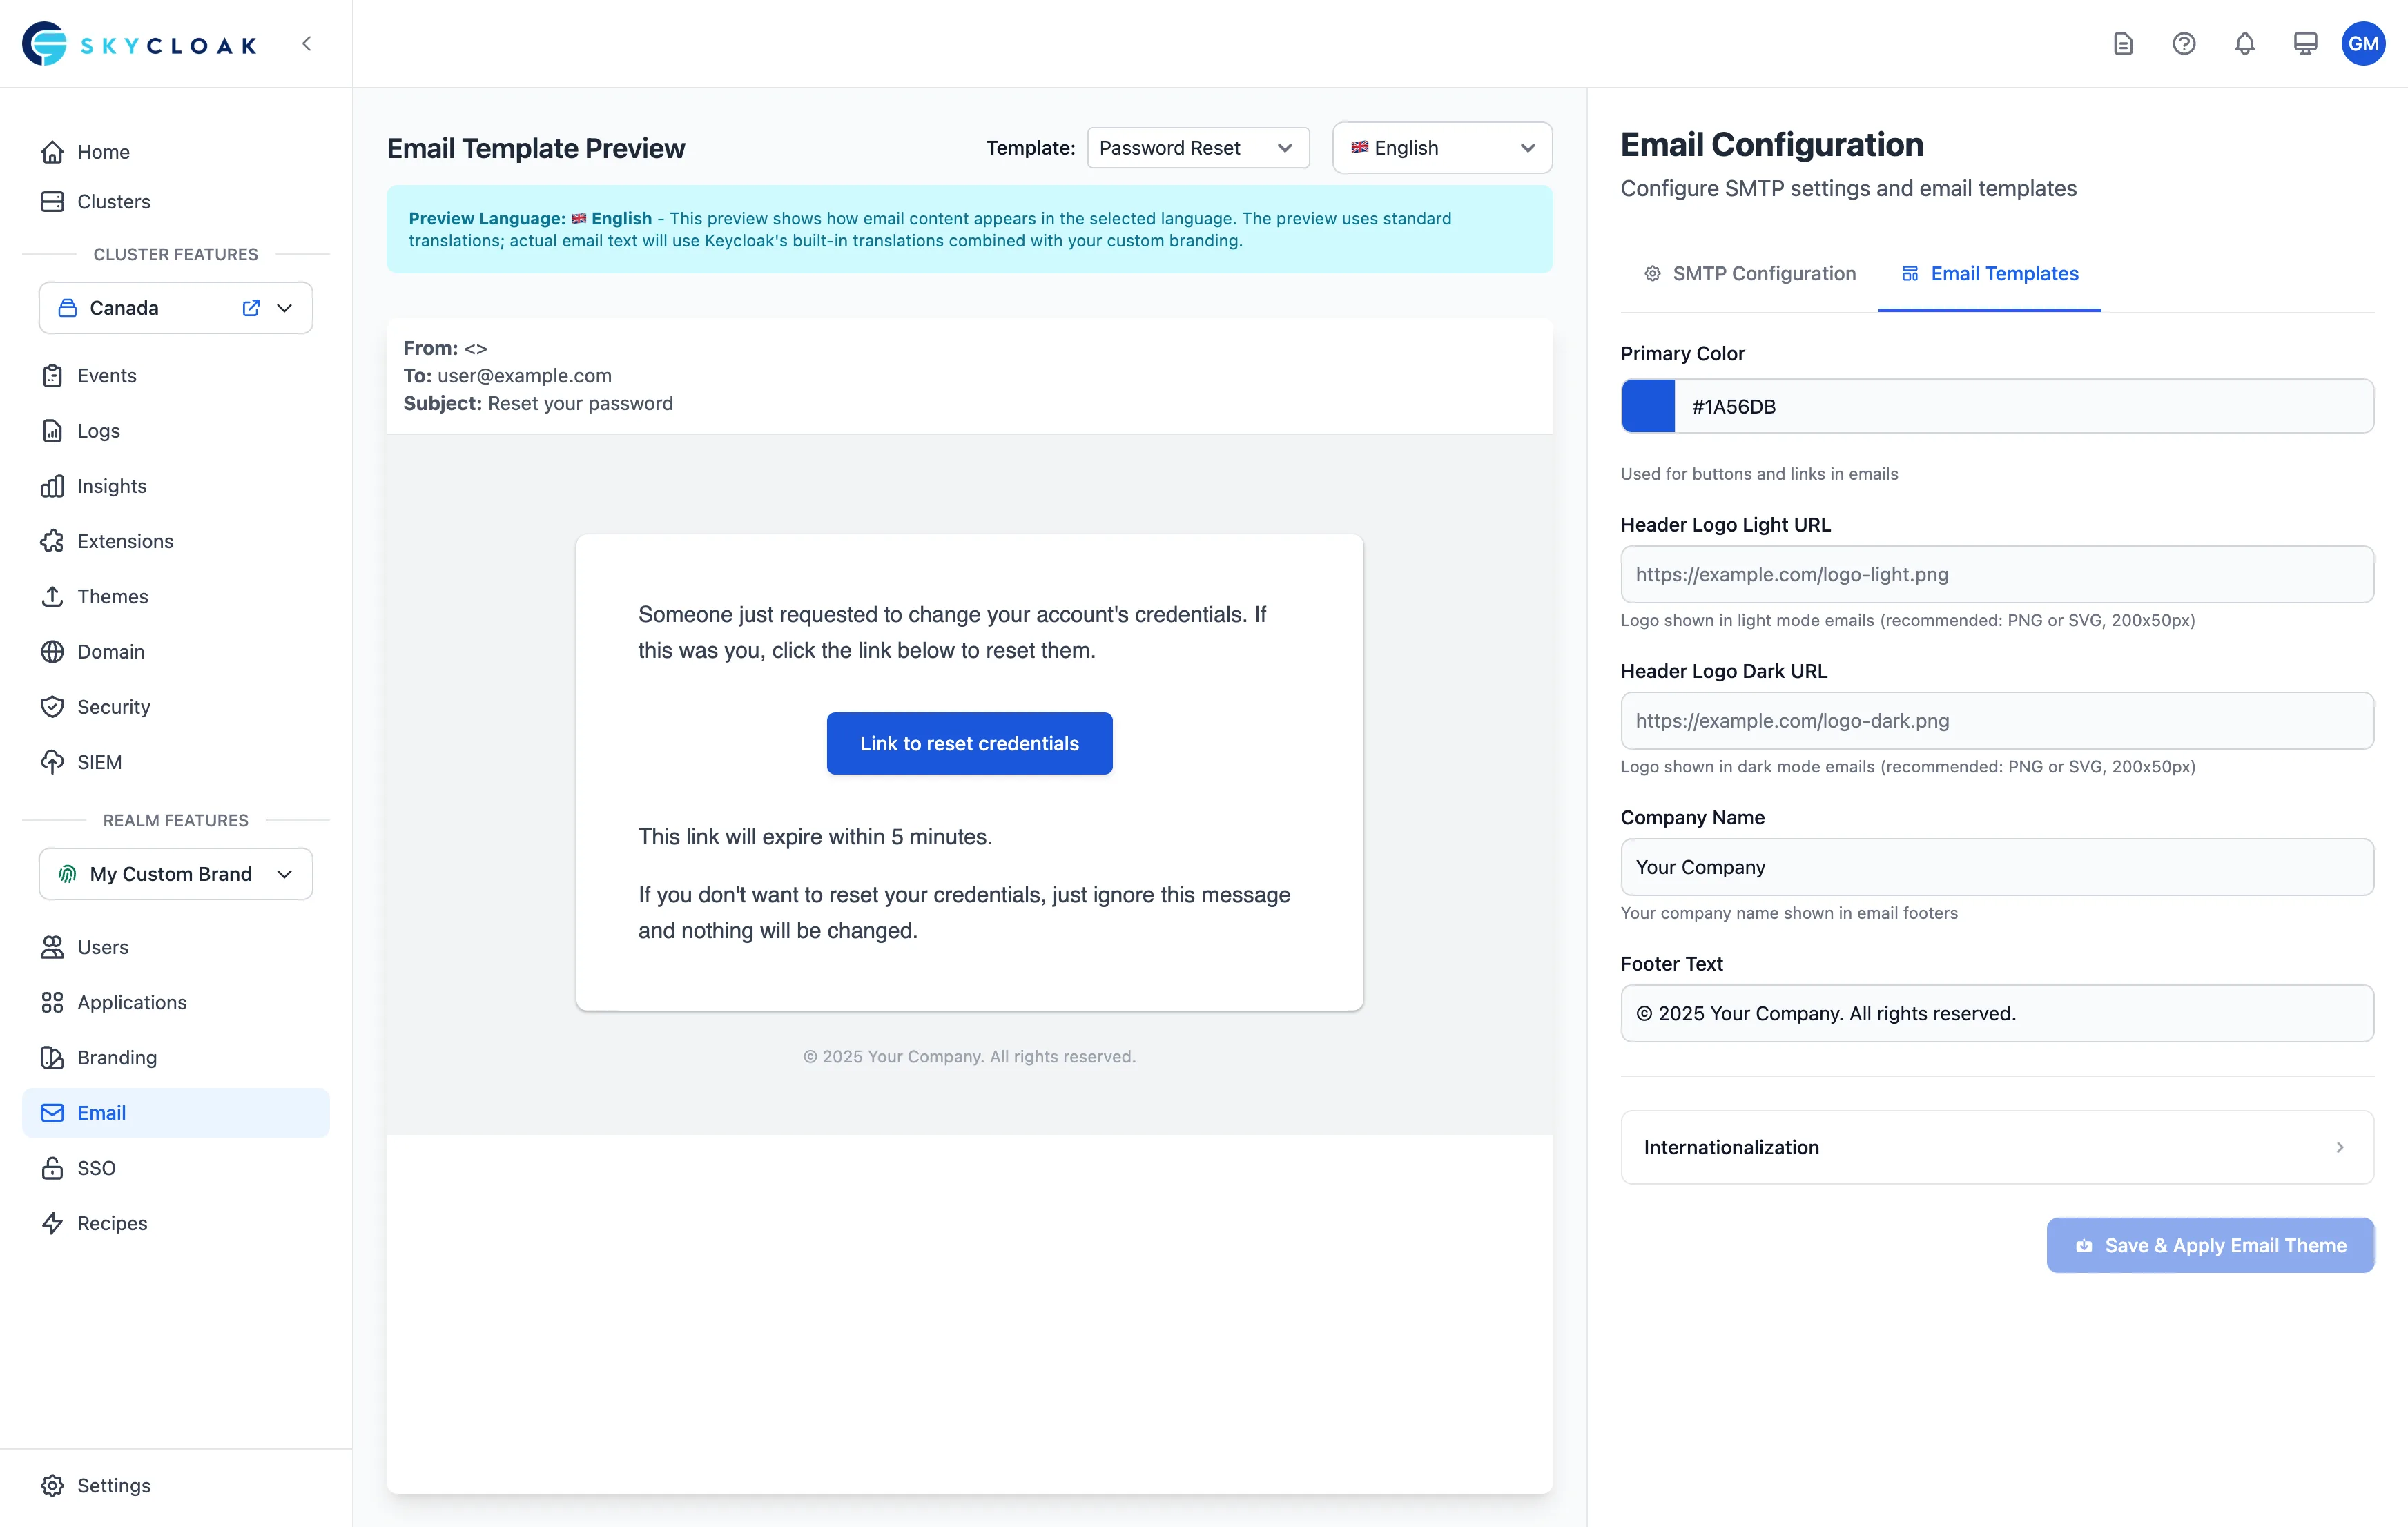Click the help question mark icon
This screenshot has width=2408, height=1527.
2184,43
